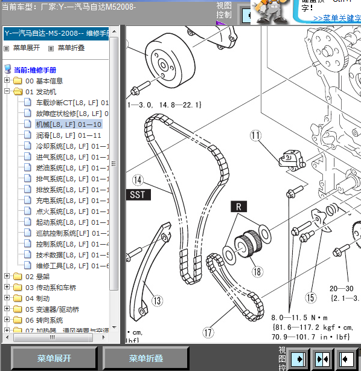Click the converge-arrows view control icon
Viewport: 361px width, 371px height.
[x=323, y=359]
